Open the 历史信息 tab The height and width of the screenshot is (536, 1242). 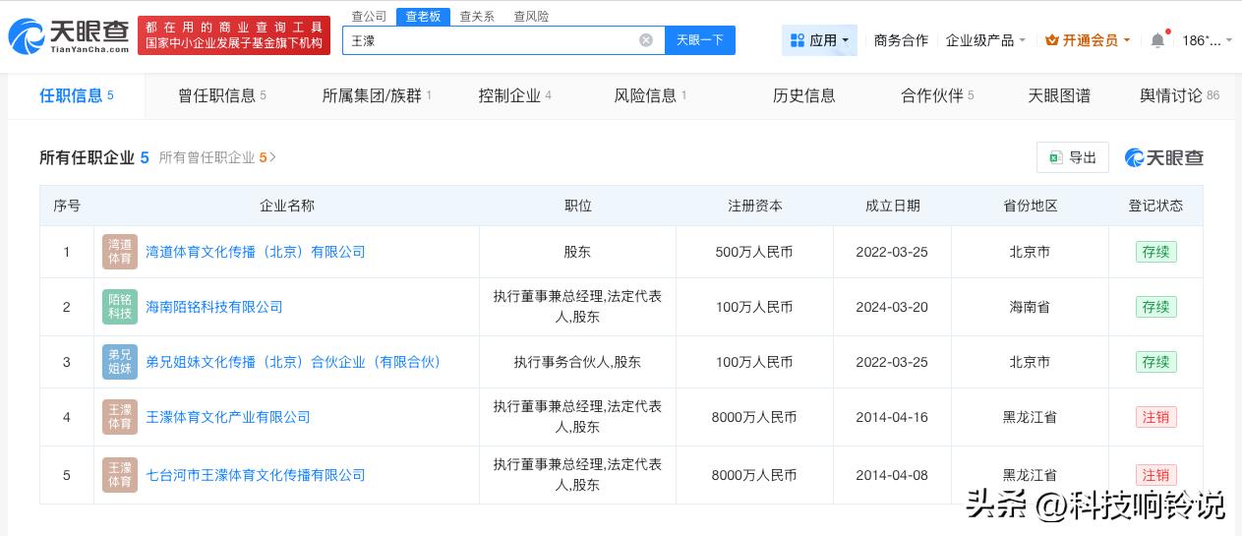(x=804, y=95)
